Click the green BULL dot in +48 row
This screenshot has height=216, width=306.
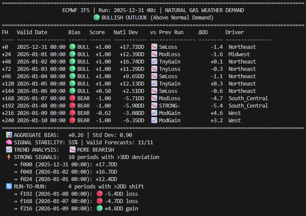point(73,61)
